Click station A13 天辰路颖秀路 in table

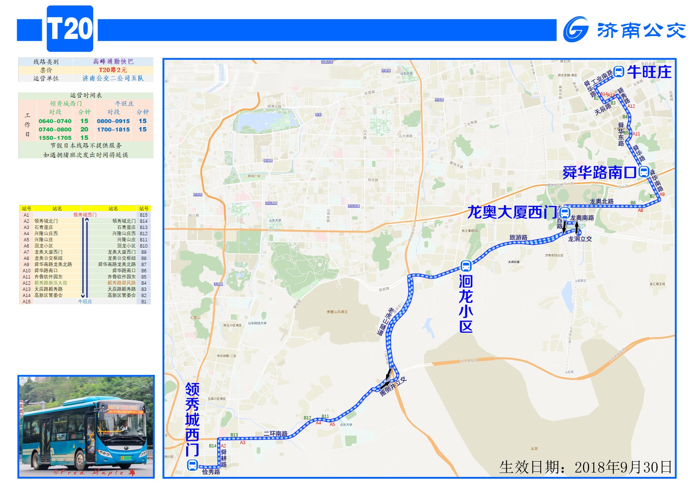coord(48,289)
